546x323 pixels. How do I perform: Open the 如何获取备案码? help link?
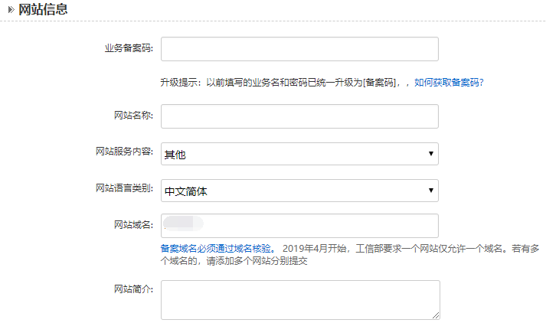point(449,82)
